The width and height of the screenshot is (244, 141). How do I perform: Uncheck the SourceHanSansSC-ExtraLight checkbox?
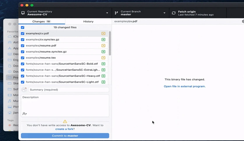coord(22,70)
